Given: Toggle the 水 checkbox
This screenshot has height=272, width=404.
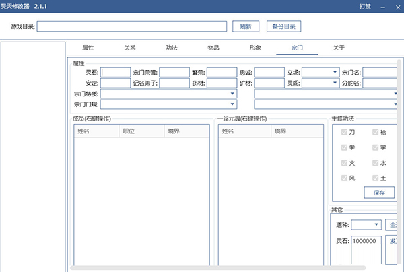Looking at the screenshot, I should (x=376, y=163).
